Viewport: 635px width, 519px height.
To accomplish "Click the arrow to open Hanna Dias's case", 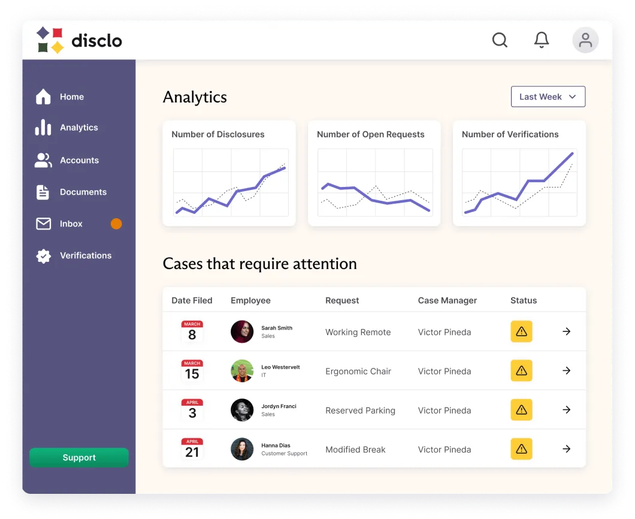I will pos(566,448).
